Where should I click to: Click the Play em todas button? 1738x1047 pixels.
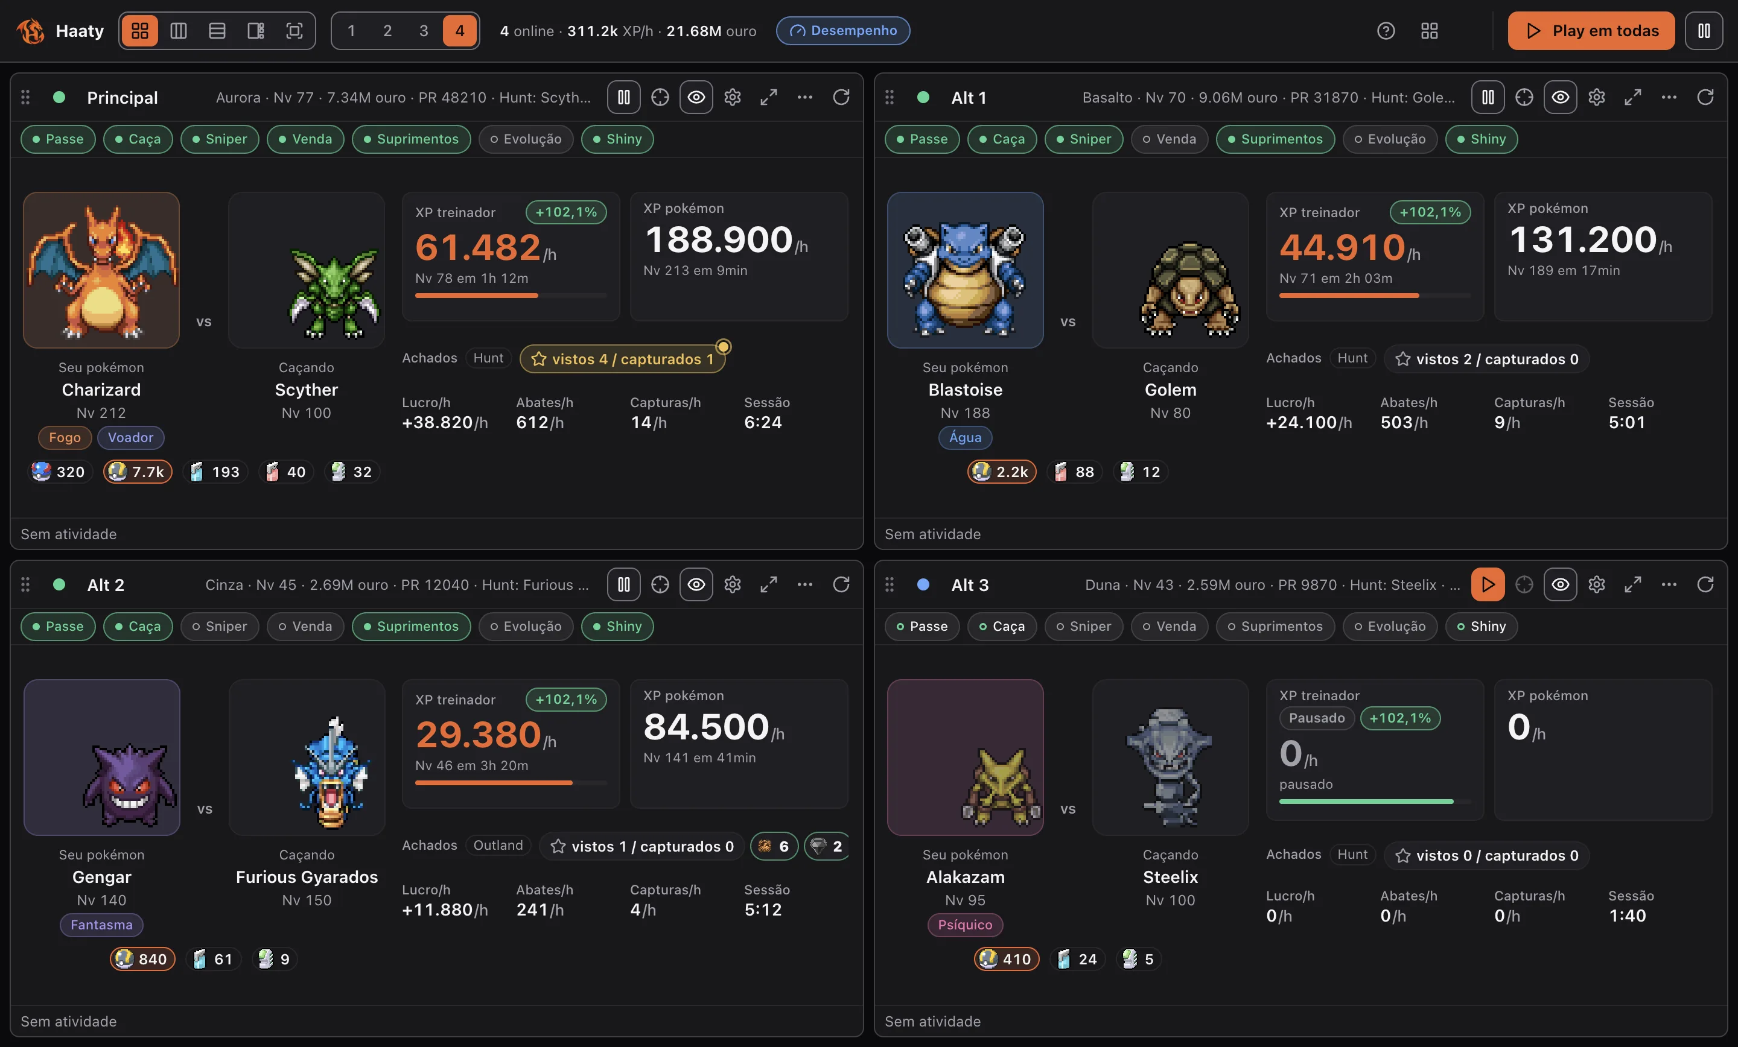(1591, 31)
